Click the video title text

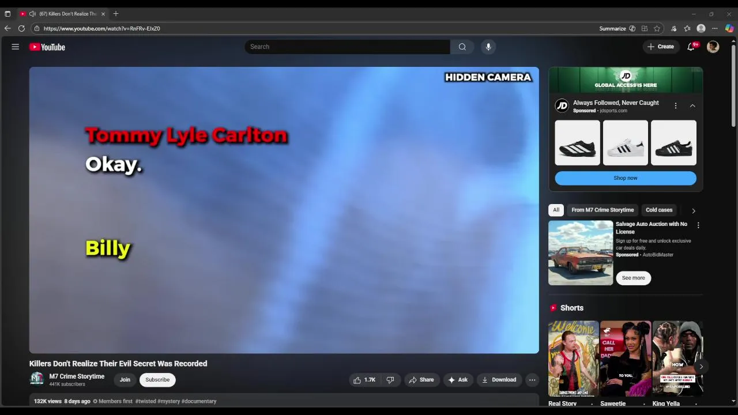pos(118,364)
